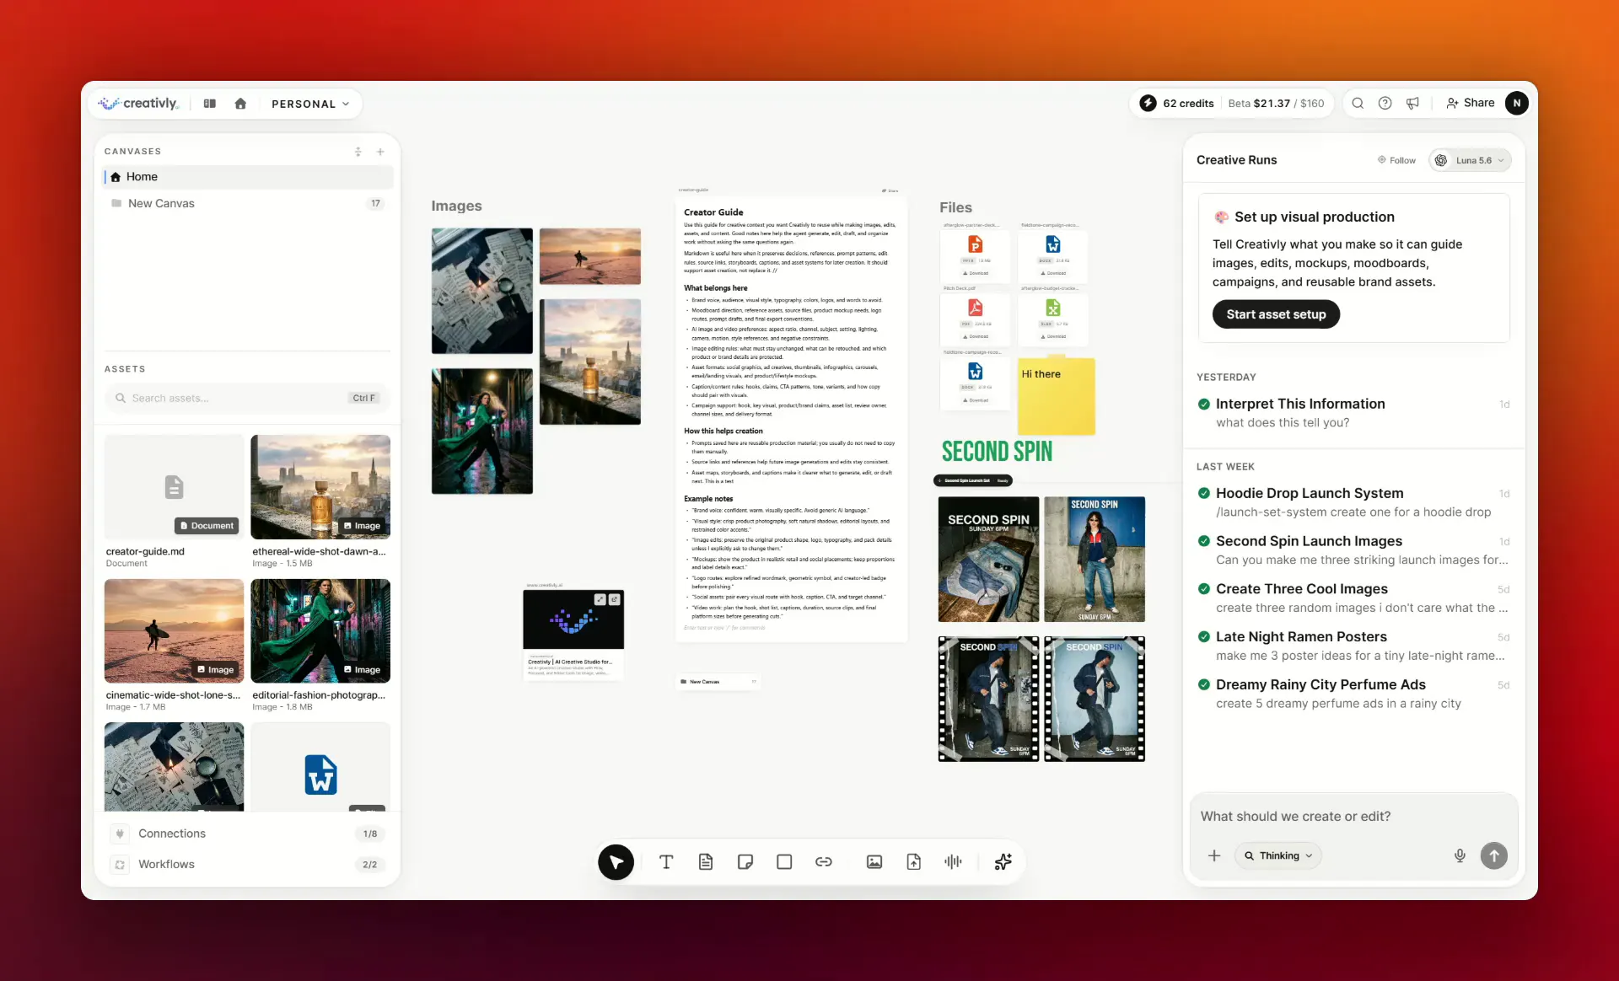Open Workflows in the sidebar
1619x981 pixels.
[248, 865]
